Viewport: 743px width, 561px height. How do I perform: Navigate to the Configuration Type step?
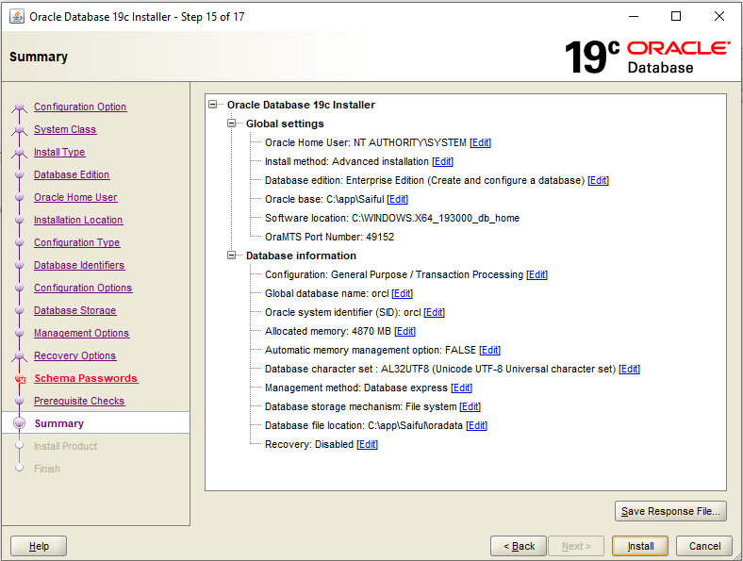[76, 242]
